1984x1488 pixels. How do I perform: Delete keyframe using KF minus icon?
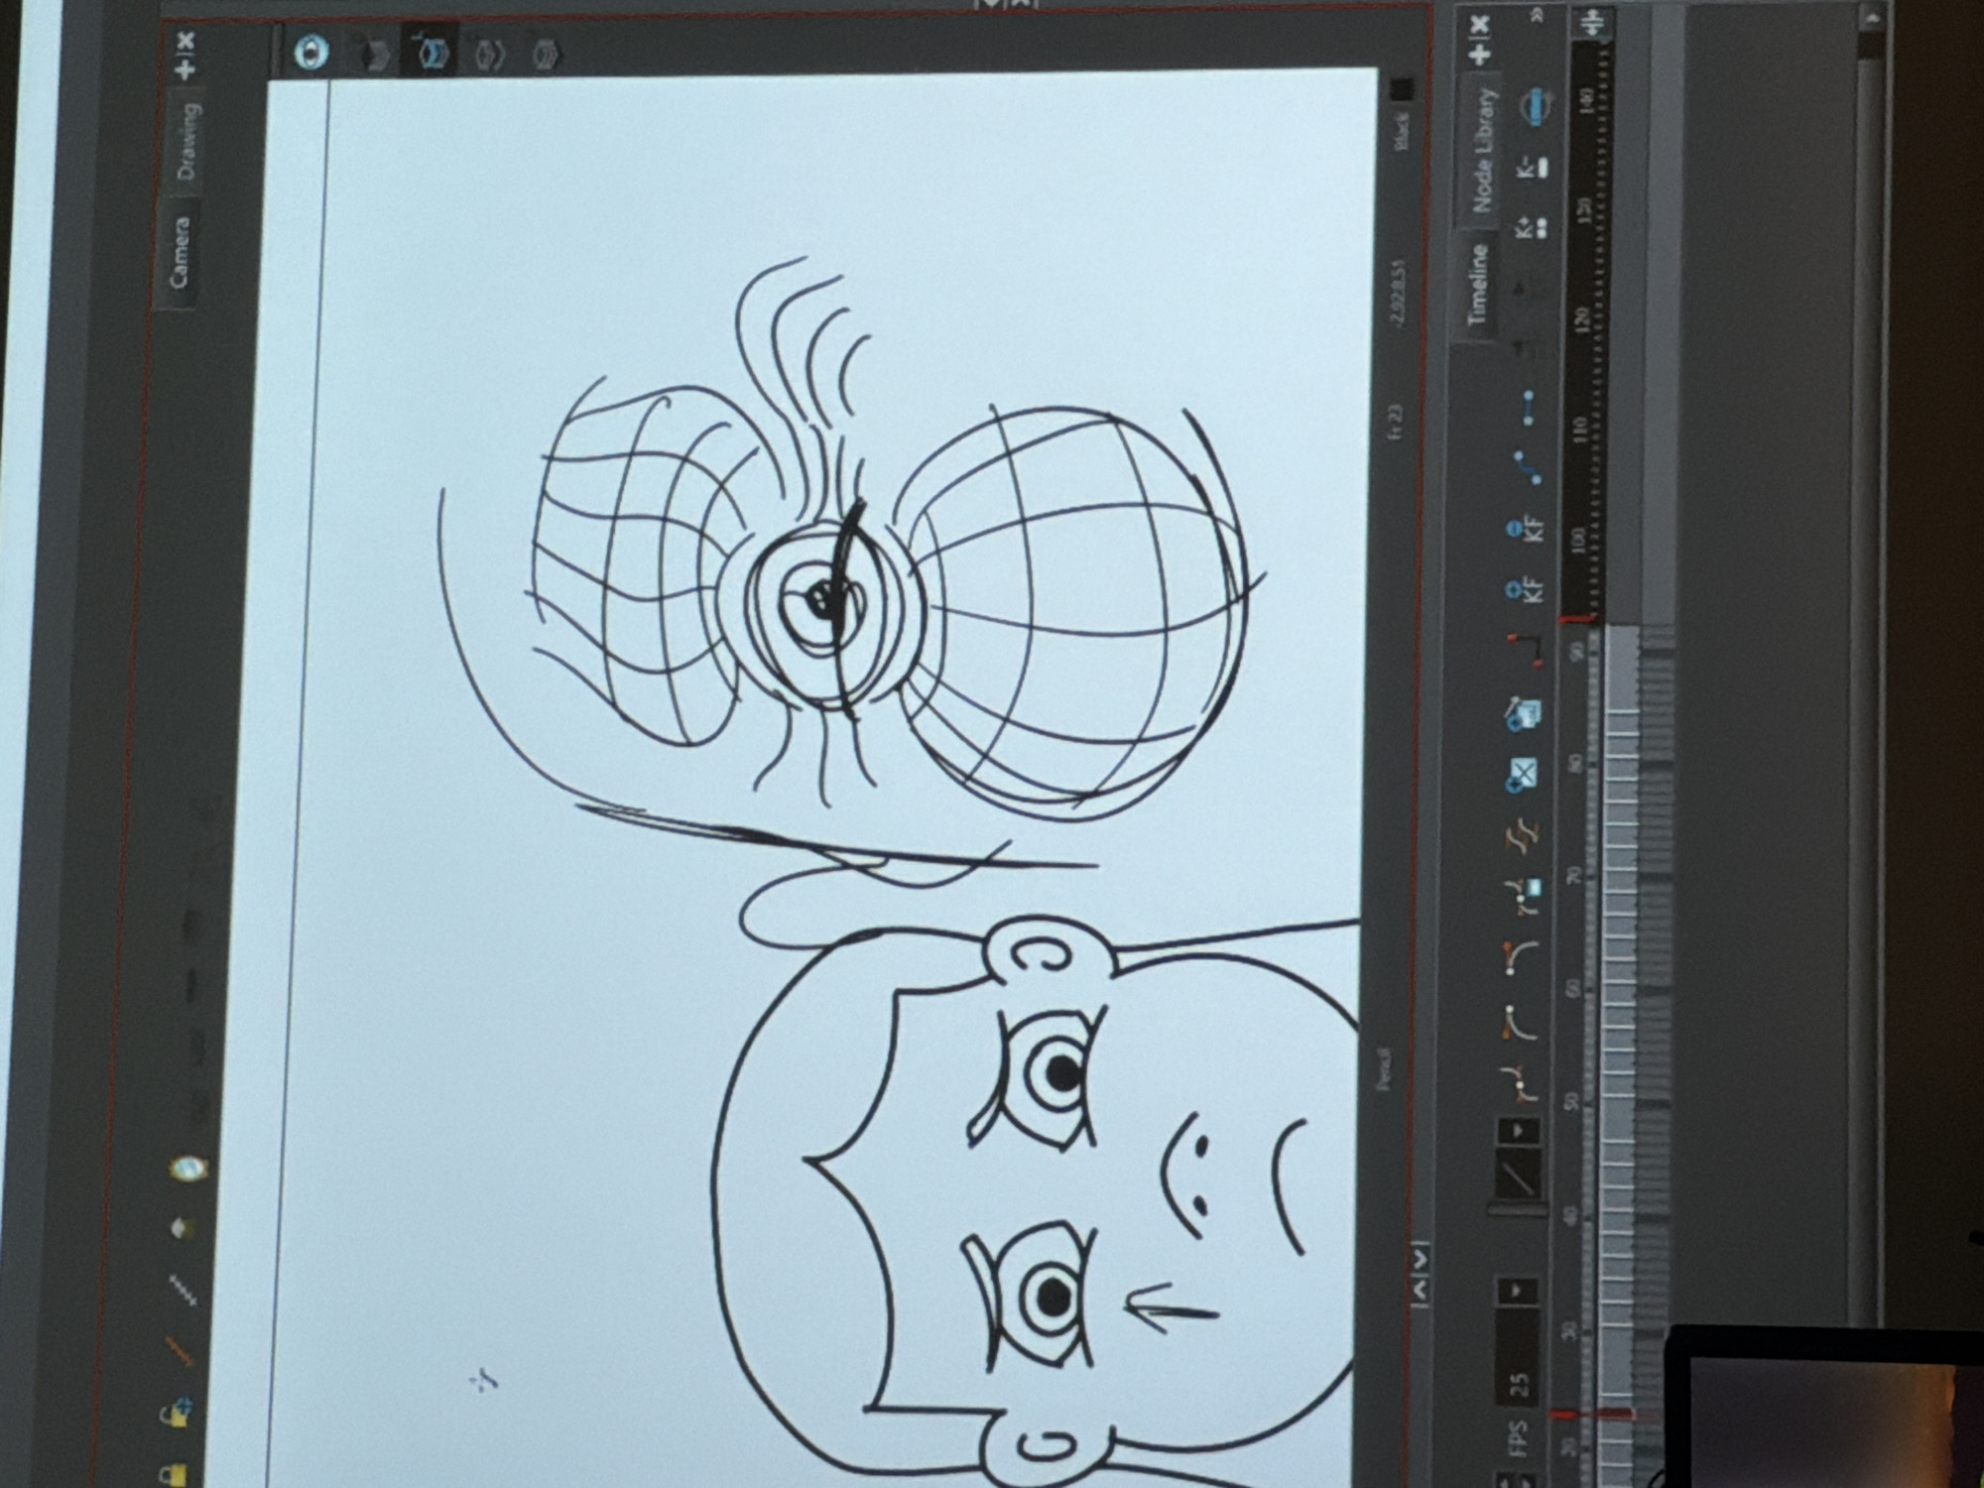[x=1527, y=531]
